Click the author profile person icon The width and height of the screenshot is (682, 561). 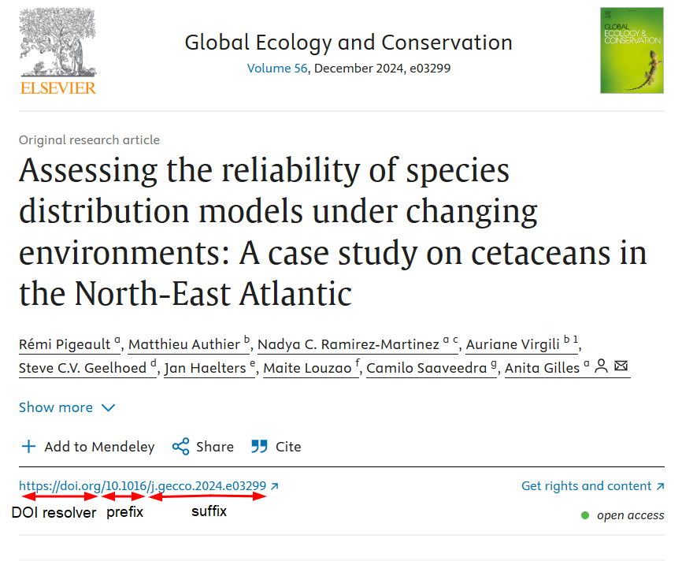pos(601,366)
